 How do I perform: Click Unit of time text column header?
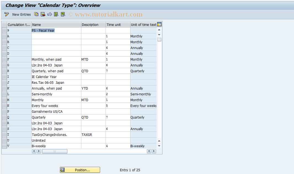[143, 25]
